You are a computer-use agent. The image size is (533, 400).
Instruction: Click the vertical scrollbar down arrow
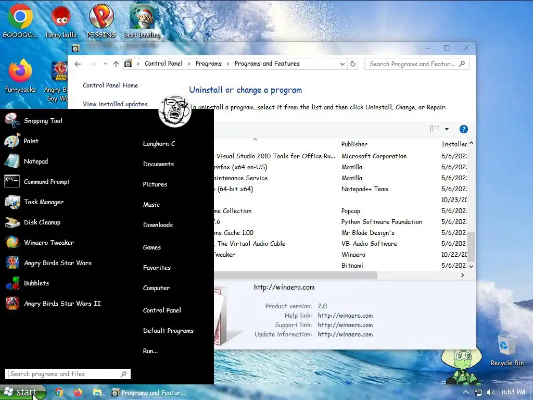click(x=471, y=266)
